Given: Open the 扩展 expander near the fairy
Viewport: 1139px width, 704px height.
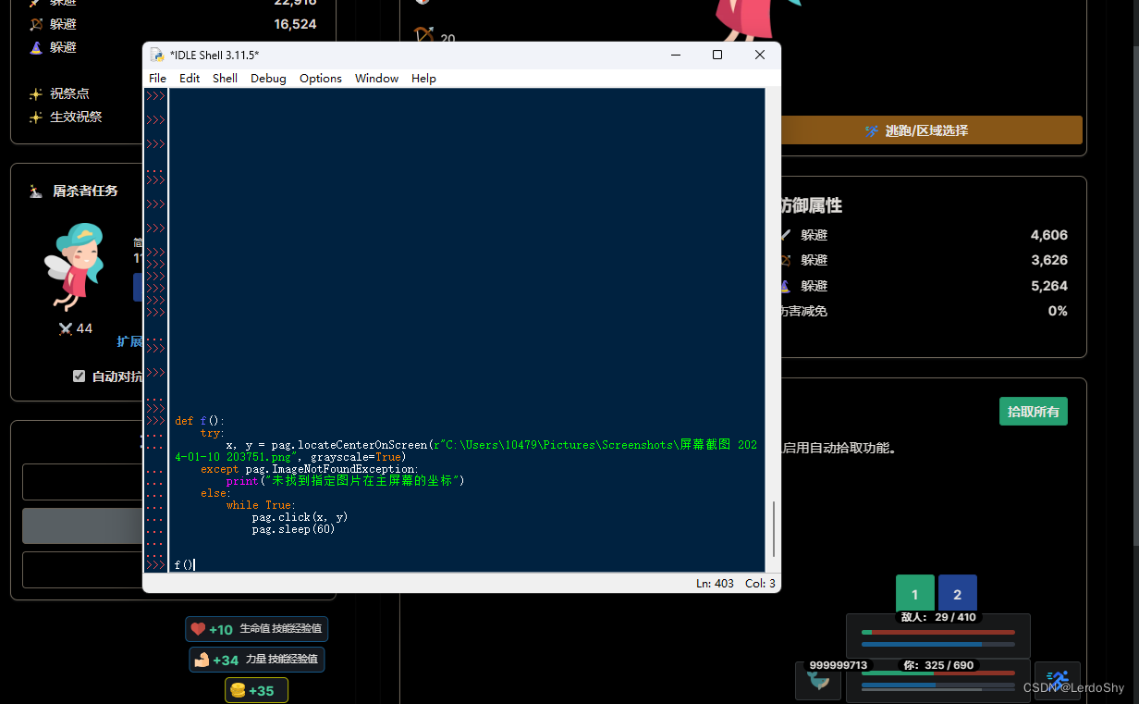Looking at the screenshot, I should tap(130, 341).
